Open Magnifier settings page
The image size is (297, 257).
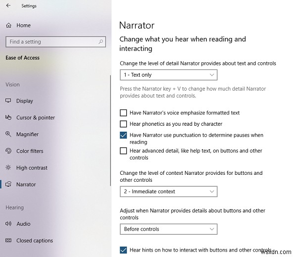pos(27,134)
